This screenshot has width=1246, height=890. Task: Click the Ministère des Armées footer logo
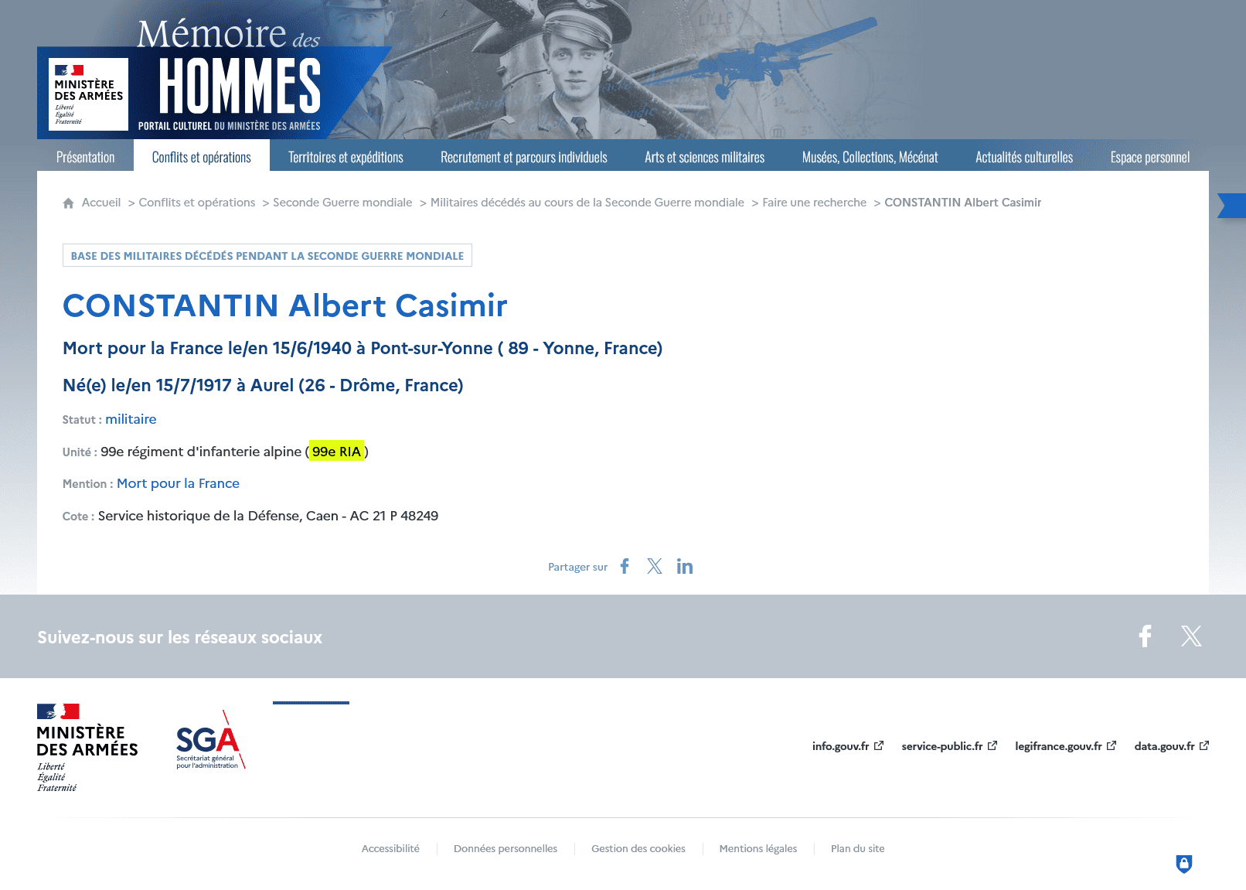(x=87, y=748)
